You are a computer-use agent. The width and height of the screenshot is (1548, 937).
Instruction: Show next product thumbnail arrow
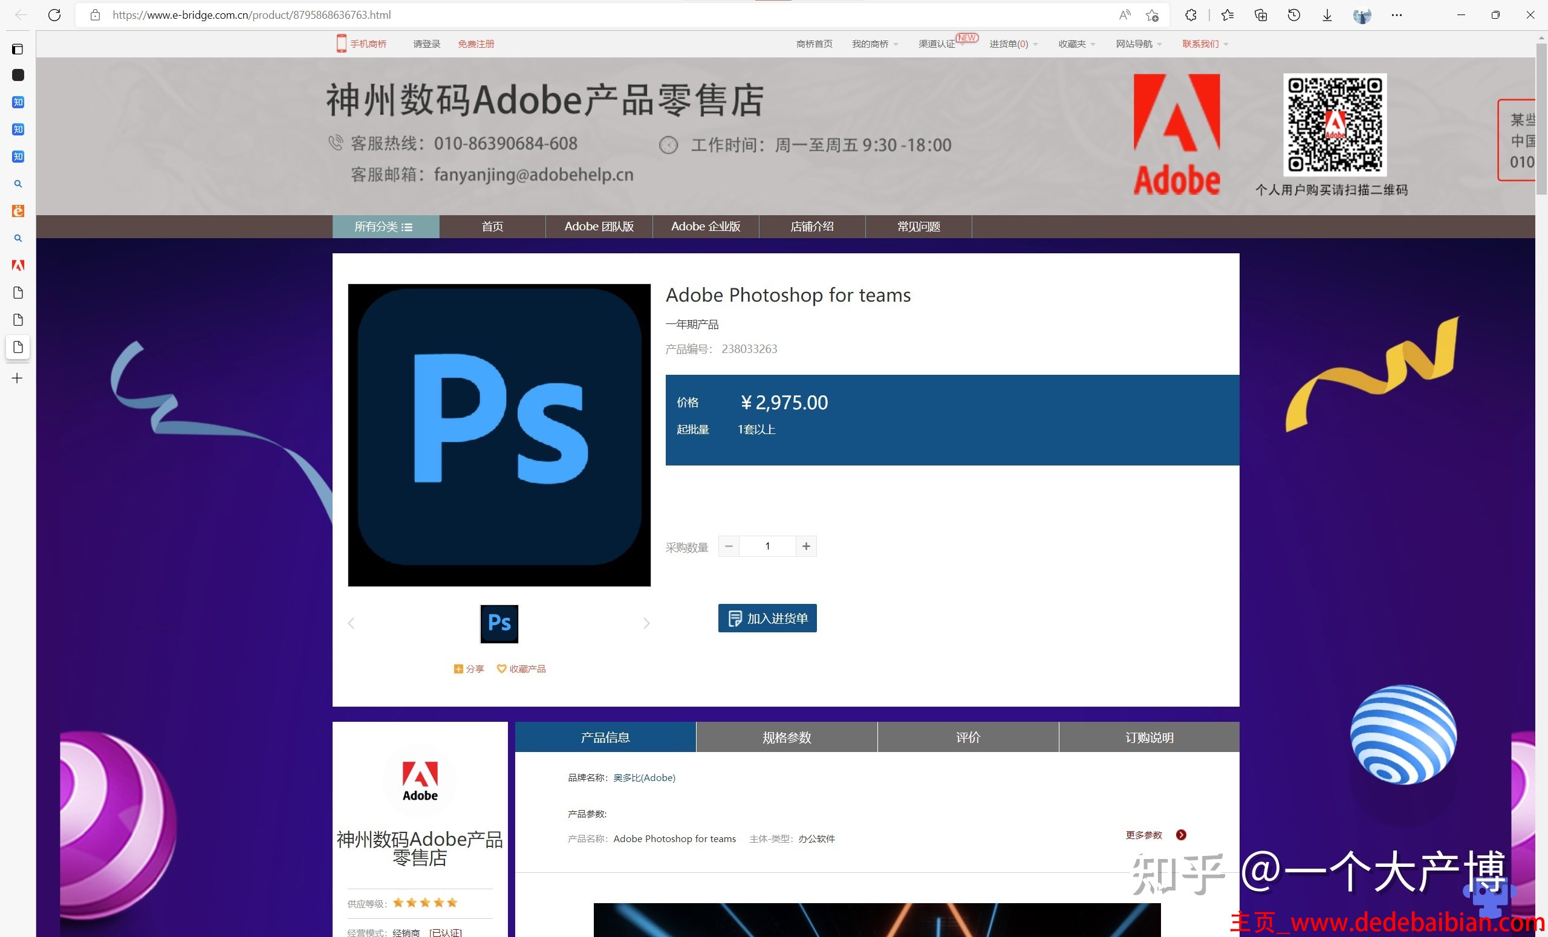pyautogui.click(x=646, y=623)
